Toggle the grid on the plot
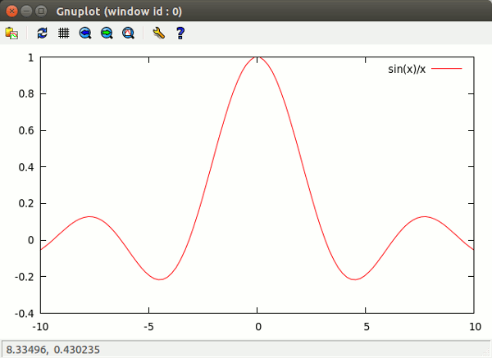Screen dimensions: 492x358 [64, 33]
